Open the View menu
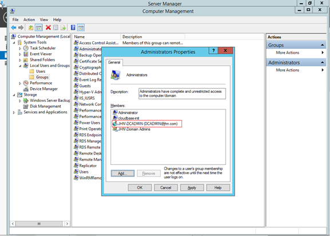This screenshot has width=332, height=236. pyautogui.click(x=44, y=19)
